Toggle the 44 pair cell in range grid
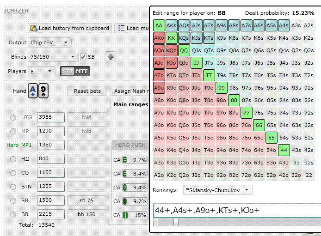 [x=284, y=150]
